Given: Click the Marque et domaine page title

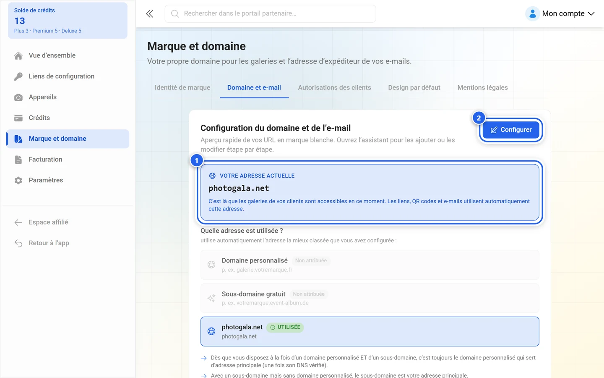Looking at the screenshot, I should click(196, 46).
